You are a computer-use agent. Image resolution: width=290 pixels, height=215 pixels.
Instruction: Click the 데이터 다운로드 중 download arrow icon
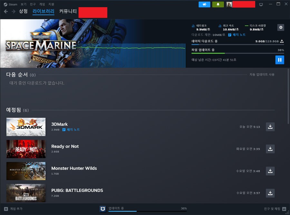282,41
